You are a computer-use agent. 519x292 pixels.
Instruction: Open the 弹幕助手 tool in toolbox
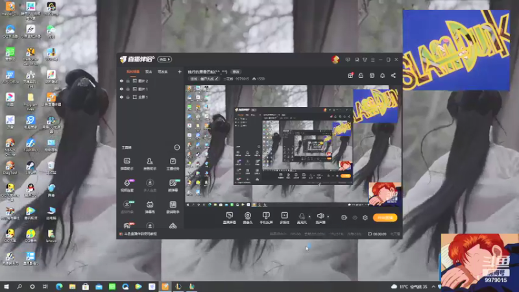click(127, 164)
